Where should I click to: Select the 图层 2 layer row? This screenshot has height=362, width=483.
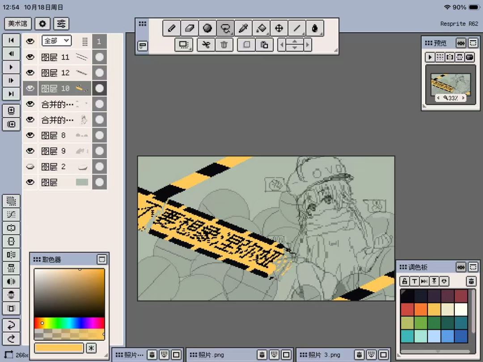[x=65, y=167]
